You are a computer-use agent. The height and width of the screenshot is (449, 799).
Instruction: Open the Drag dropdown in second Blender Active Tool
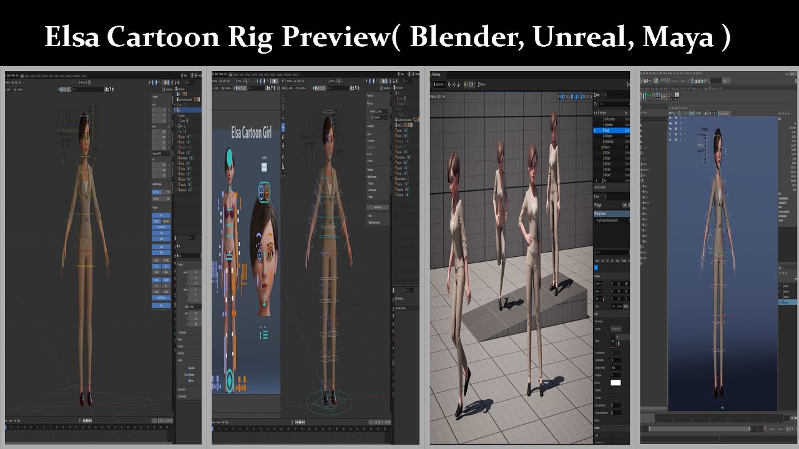click(381, 117)
